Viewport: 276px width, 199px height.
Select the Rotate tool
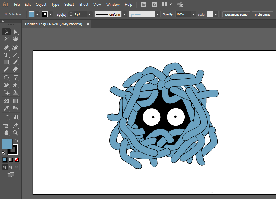6,78
